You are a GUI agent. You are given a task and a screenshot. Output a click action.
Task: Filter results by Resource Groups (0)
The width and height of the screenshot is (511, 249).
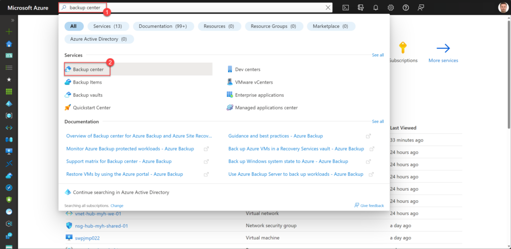273,26
